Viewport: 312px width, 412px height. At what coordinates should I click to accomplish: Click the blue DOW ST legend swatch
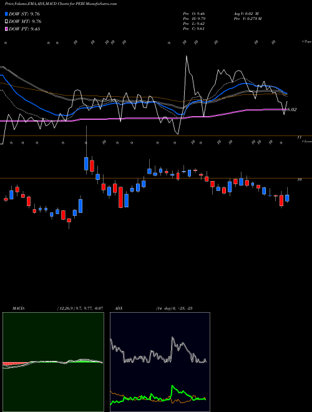[6, 14]
